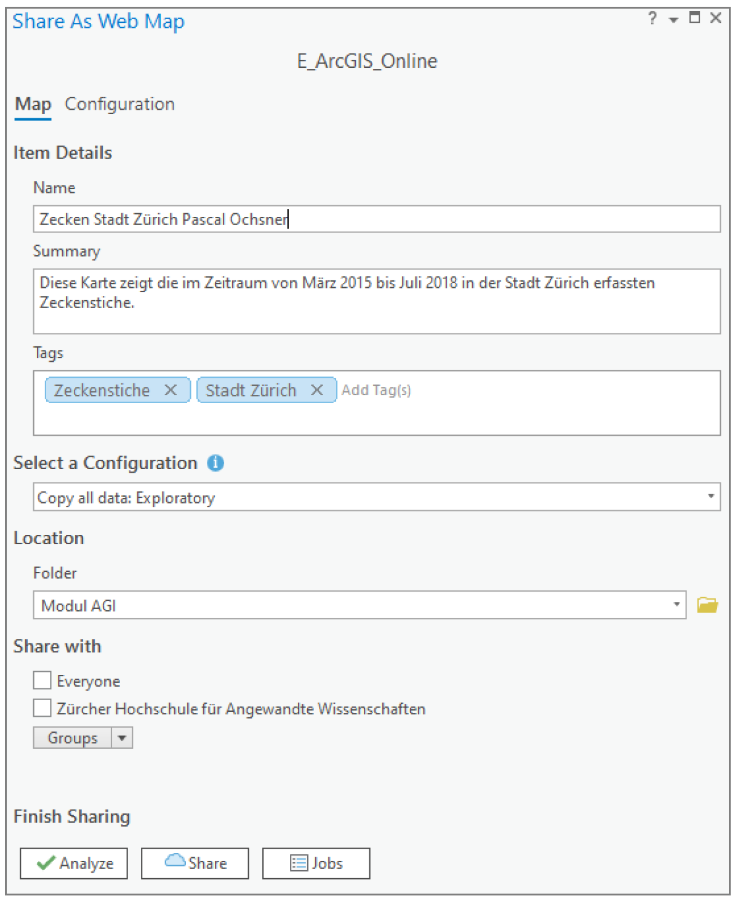This screenshot has height=901, width=735.
Task: Close the Share As Web Map pane
Action: 715,18
